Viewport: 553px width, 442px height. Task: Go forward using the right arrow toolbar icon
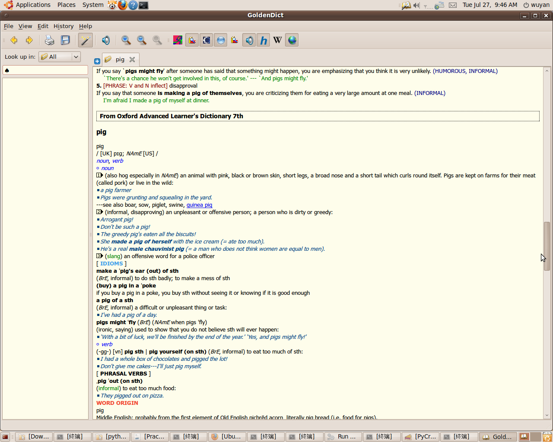[29, 40]
